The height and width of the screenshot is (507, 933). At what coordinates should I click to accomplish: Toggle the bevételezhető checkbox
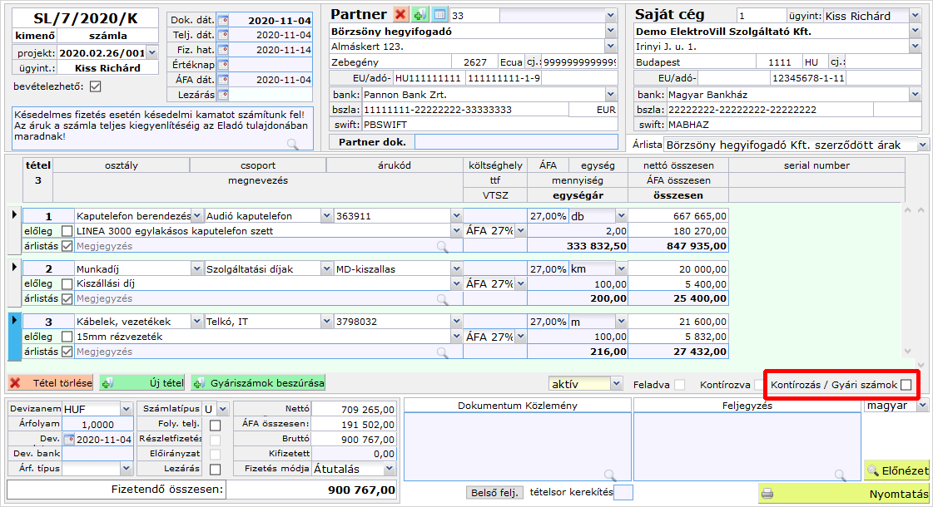coord(95,86)
